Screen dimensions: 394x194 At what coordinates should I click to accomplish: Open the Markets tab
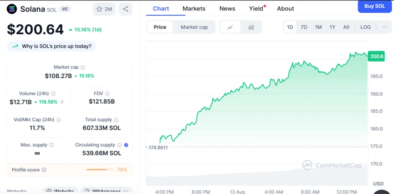pos(194,8)
